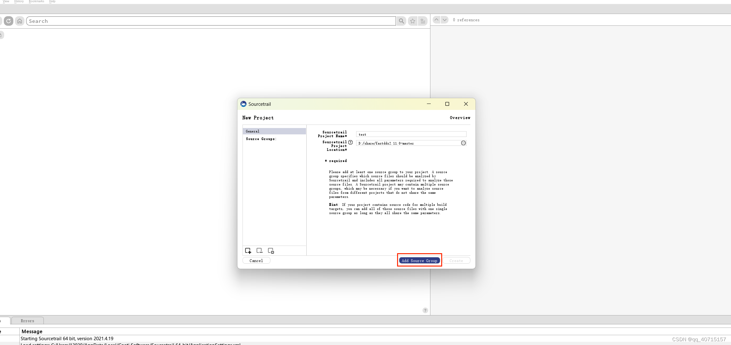Viewport: 731px width, 345px height.
Task: Click the duplicate source group icon
Action: click(271, 251)
